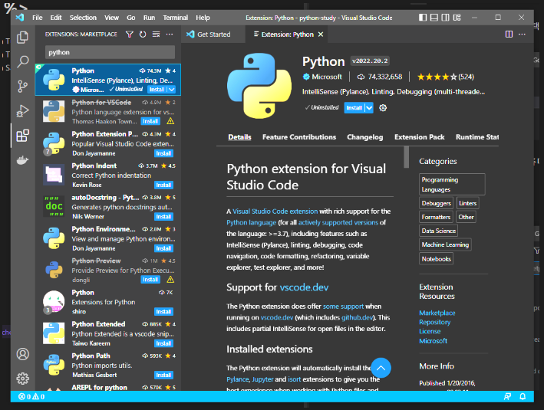Select shiro's Python extension list item
Viewport: 544px width, 410px height.
108,302
